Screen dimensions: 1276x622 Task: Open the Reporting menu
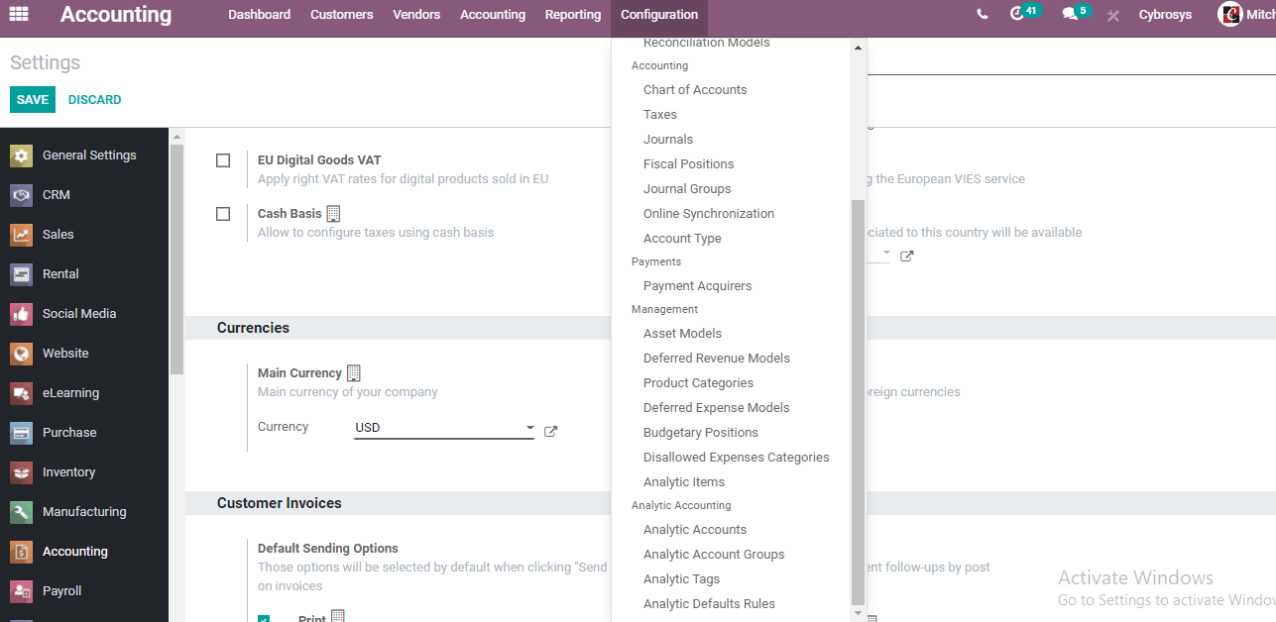(573, 15)
